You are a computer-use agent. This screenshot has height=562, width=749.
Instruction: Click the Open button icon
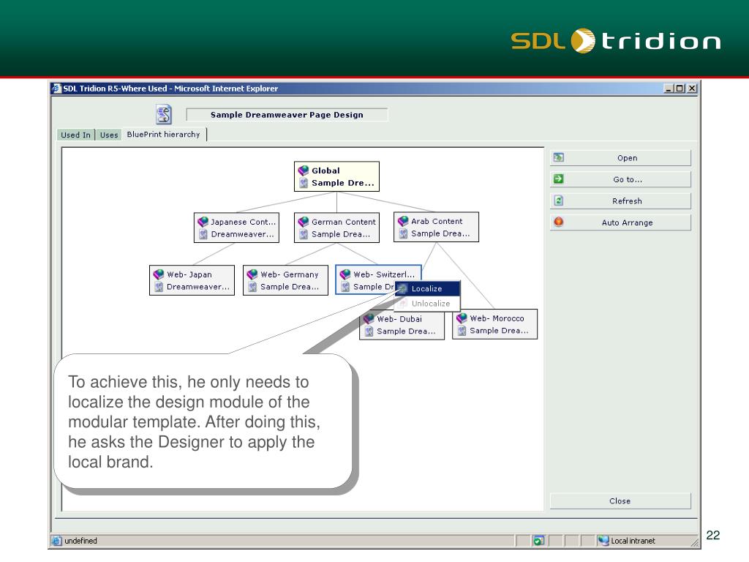click(558, 158)
